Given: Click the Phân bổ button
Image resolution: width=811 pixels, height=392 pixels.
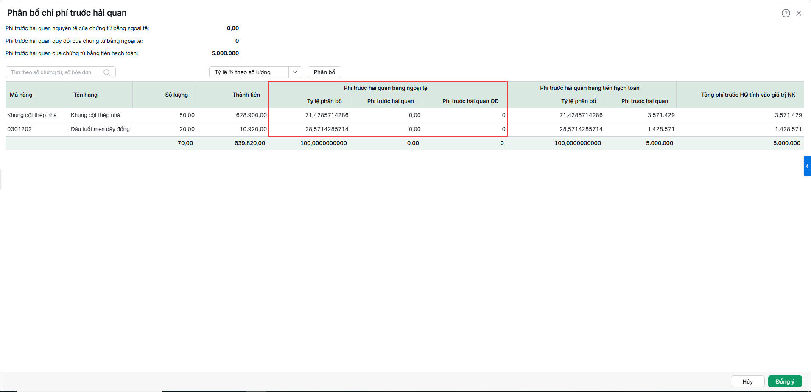Looking at the screenshot, I should (324, 72).
